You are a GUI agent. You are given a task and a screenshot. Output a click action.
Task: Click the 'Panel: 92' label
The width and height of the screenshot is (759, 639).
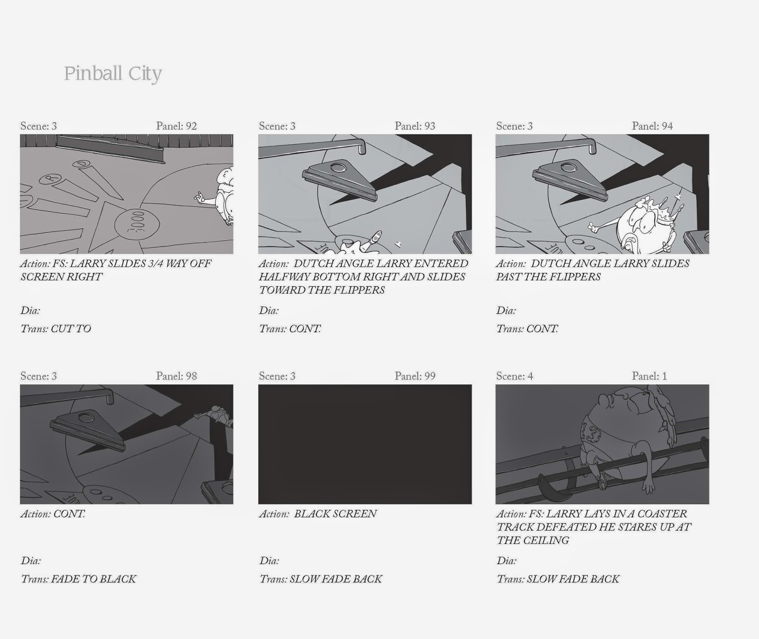click(x=176, y=126)
